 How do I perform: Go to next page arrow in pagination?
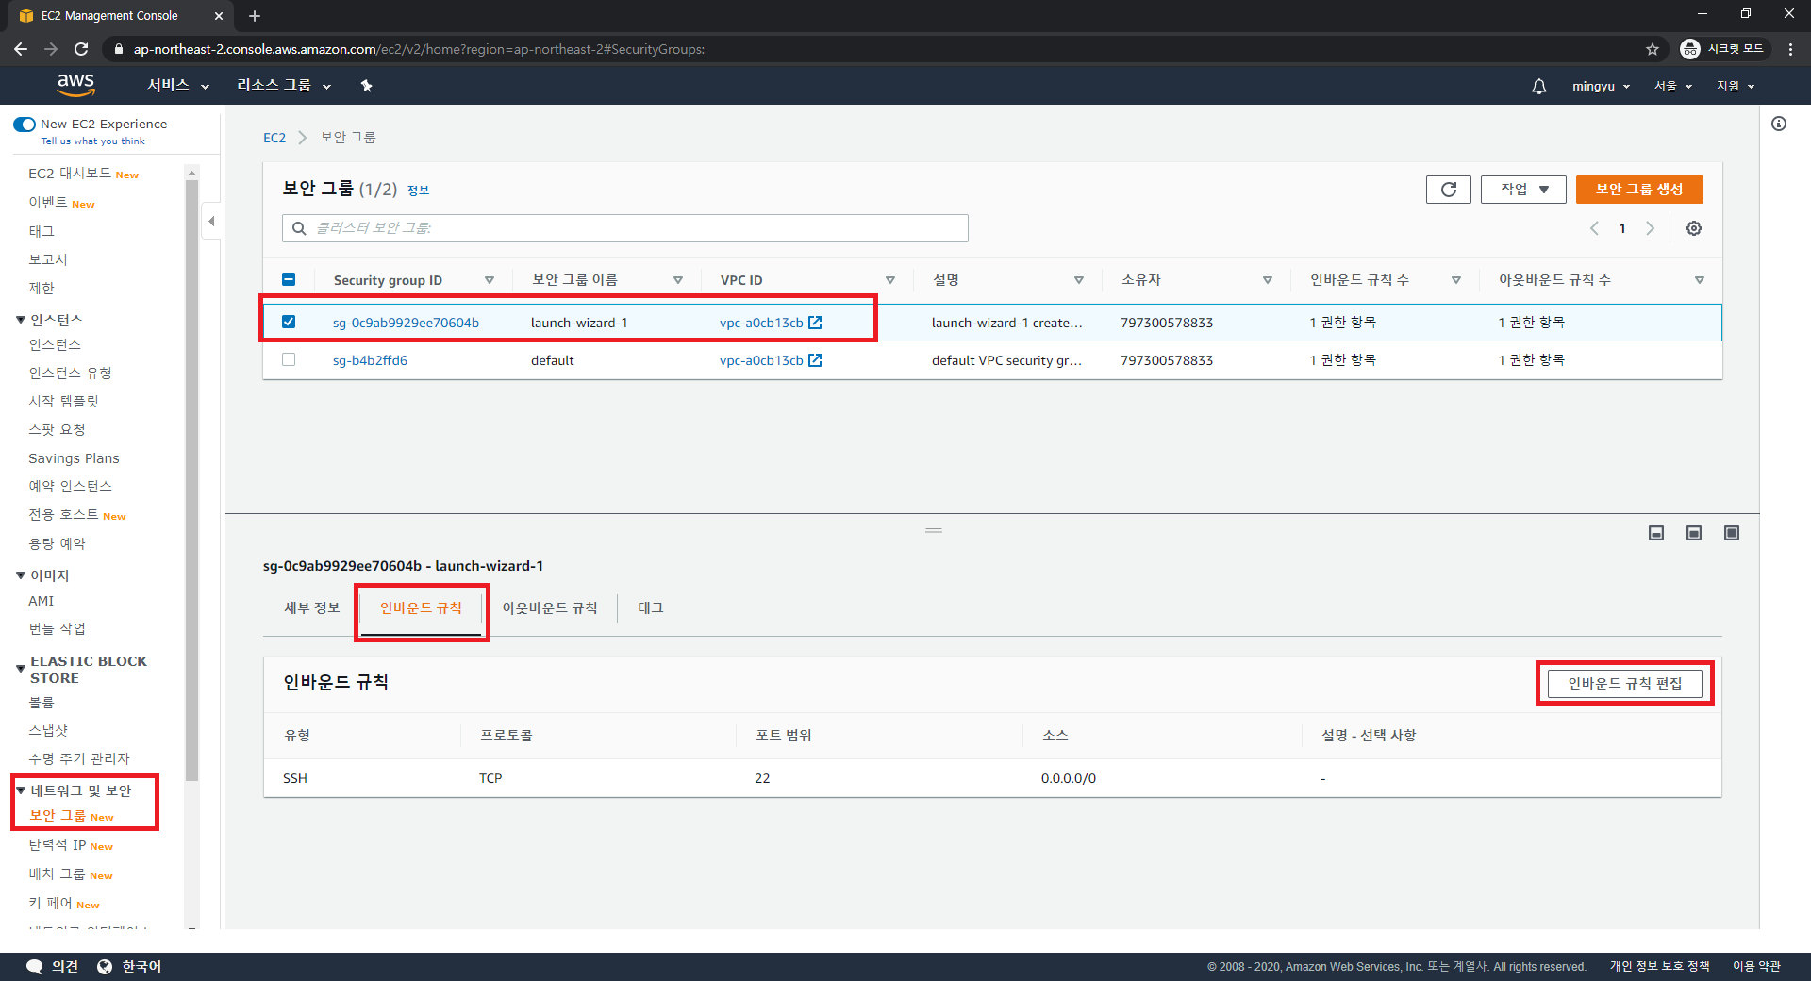tap(1650, 228)
